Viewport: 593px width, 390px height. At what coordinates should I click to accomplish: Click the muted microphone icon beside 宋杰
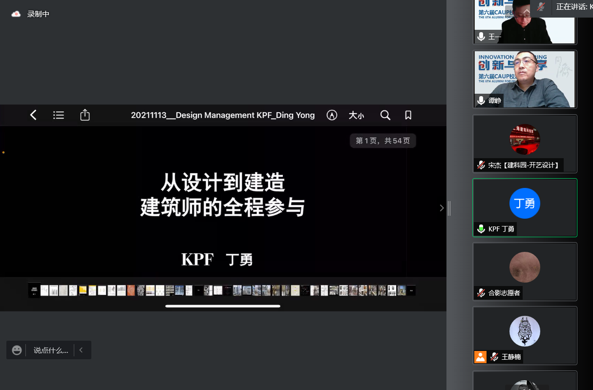tap(481, 165)
